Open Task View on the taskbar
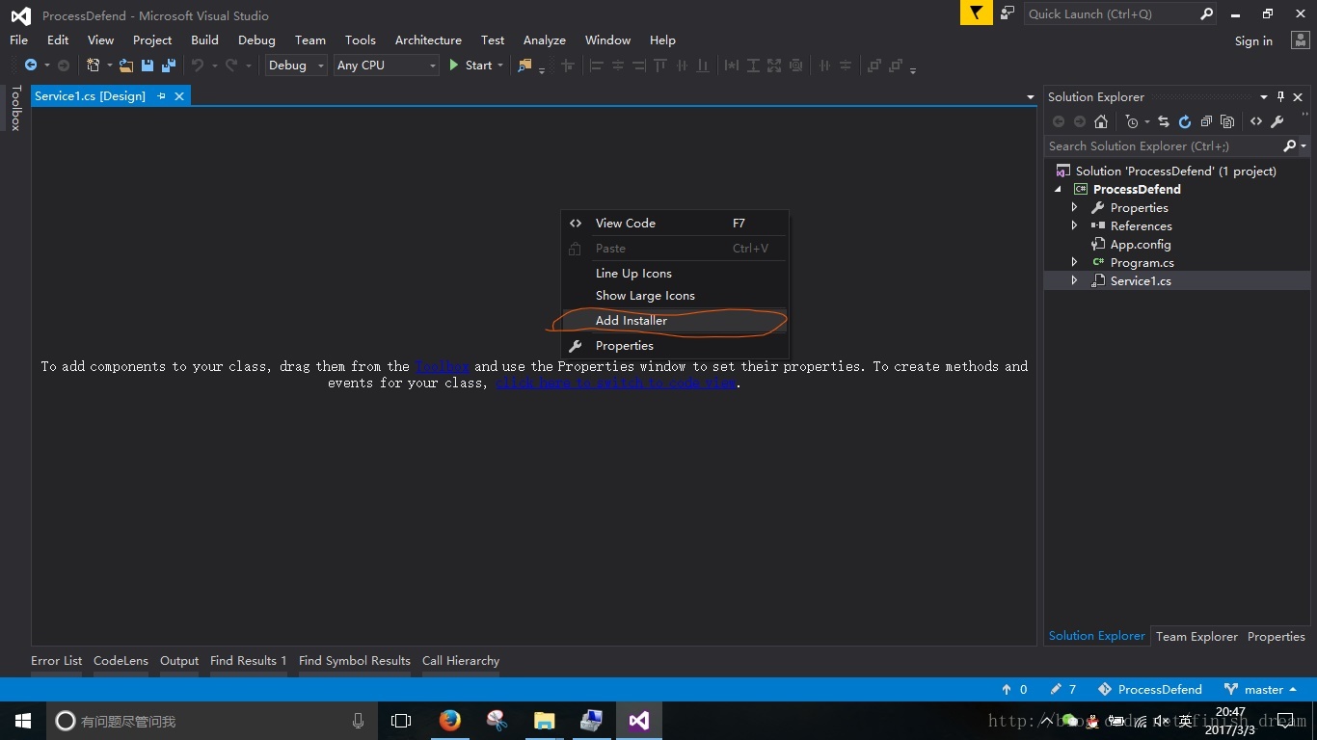This screenshot has width=1317, height=740. [401, 720]
